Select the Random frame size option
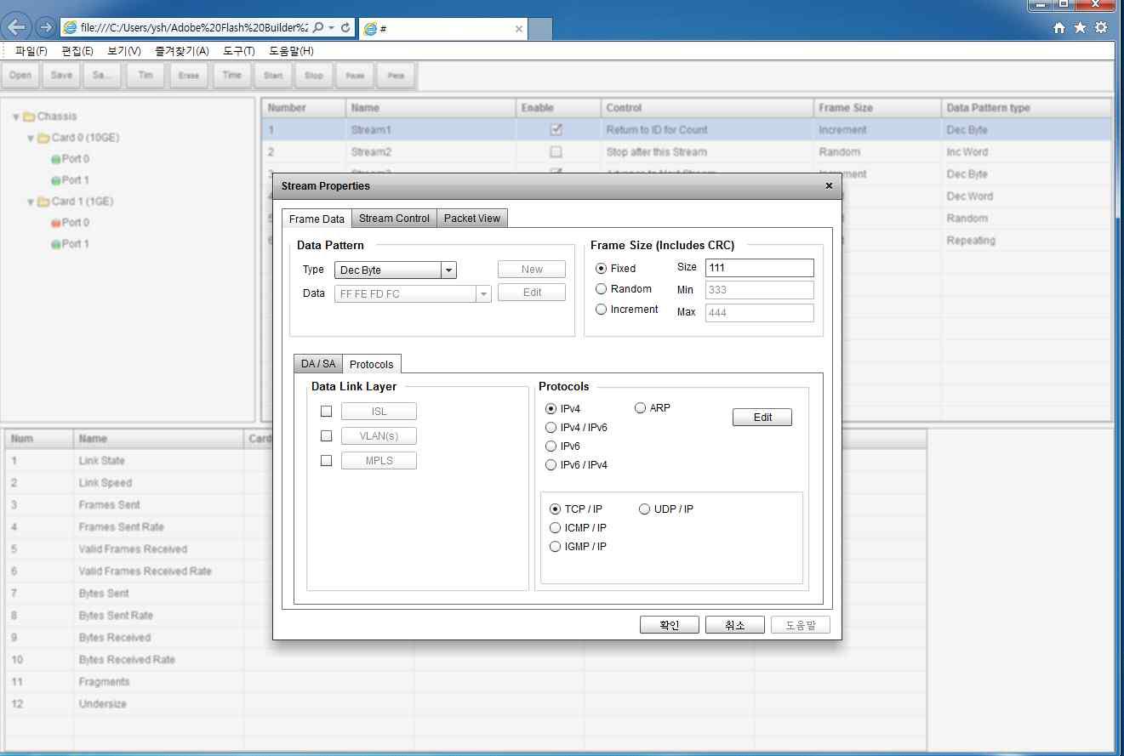1124x756 pixels. click(x=602, y=289)
